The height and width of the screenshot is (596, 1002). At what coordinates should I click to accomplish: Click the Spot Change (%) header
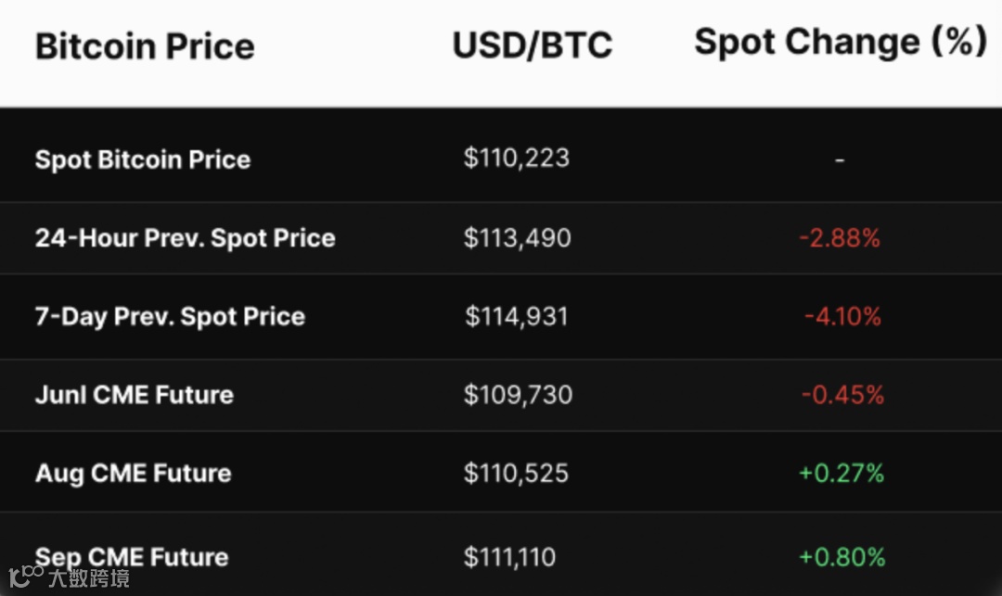pos(841,42)
